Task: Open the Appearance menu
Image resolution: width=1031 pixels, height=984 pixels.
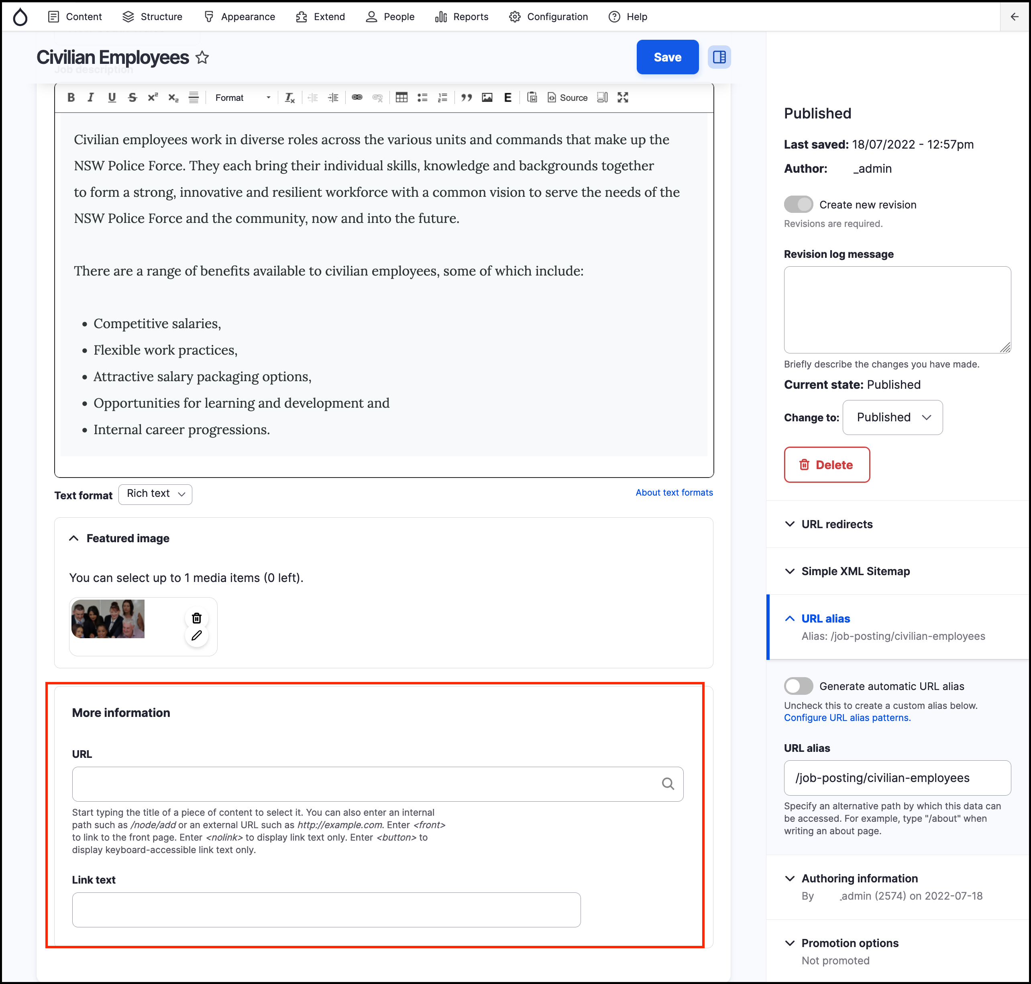Action: coord(240,17)
